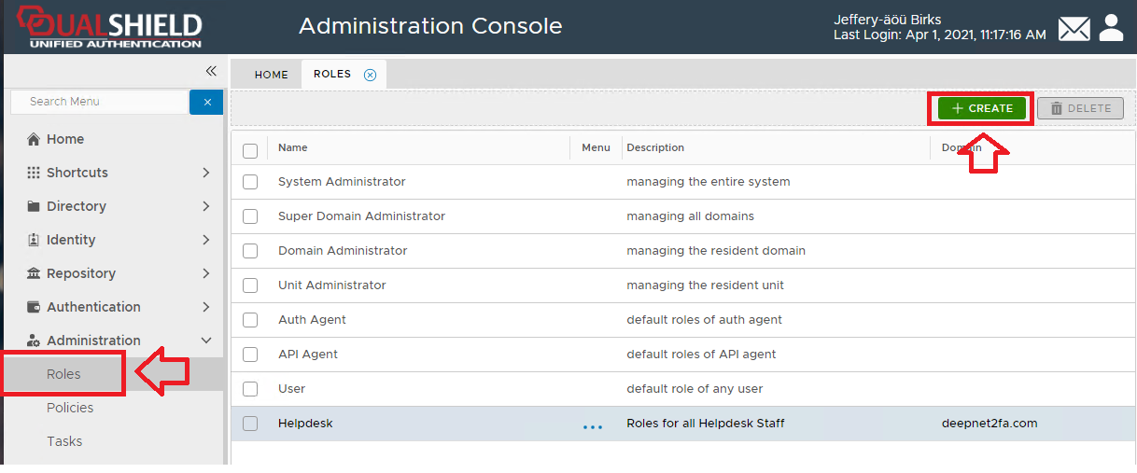Expand the Shortcuts menu section

coord(206,173)
